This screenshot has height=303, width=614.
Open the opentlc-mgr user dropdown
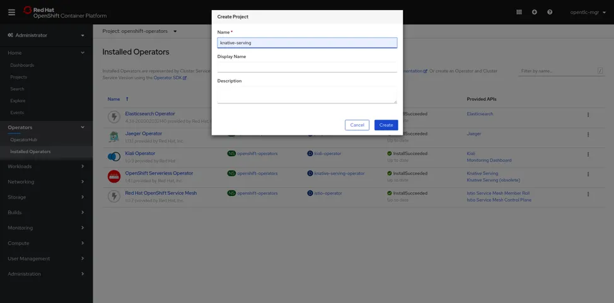click(588, 12)
